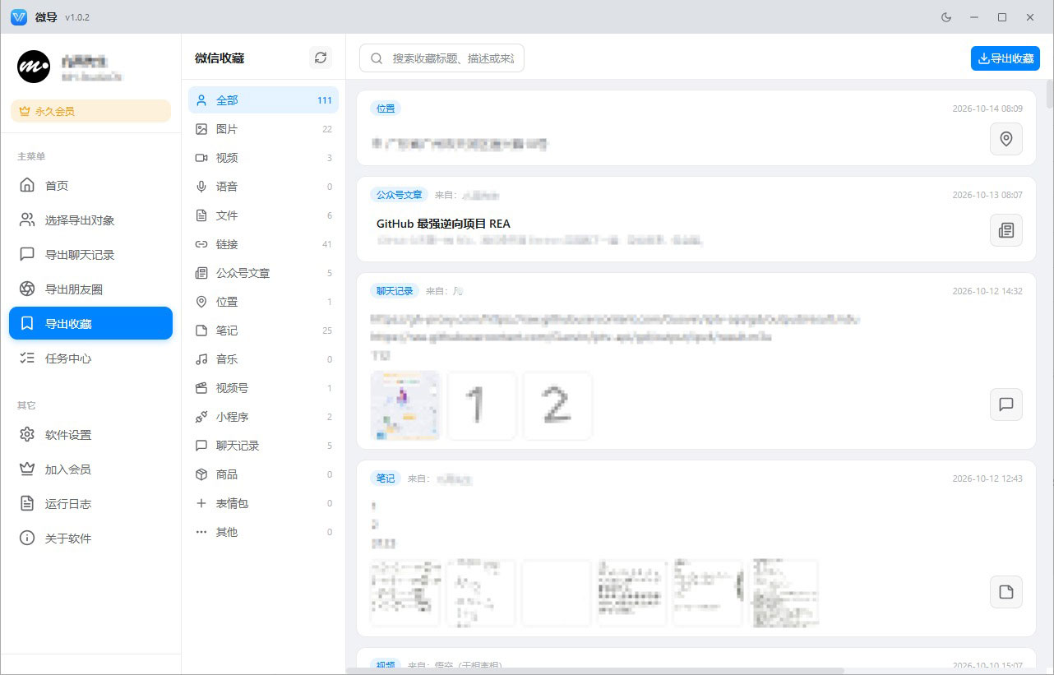Open 软件设置 from sidebar
This screenshot has width=1054, height=675.
pos(90,435)
